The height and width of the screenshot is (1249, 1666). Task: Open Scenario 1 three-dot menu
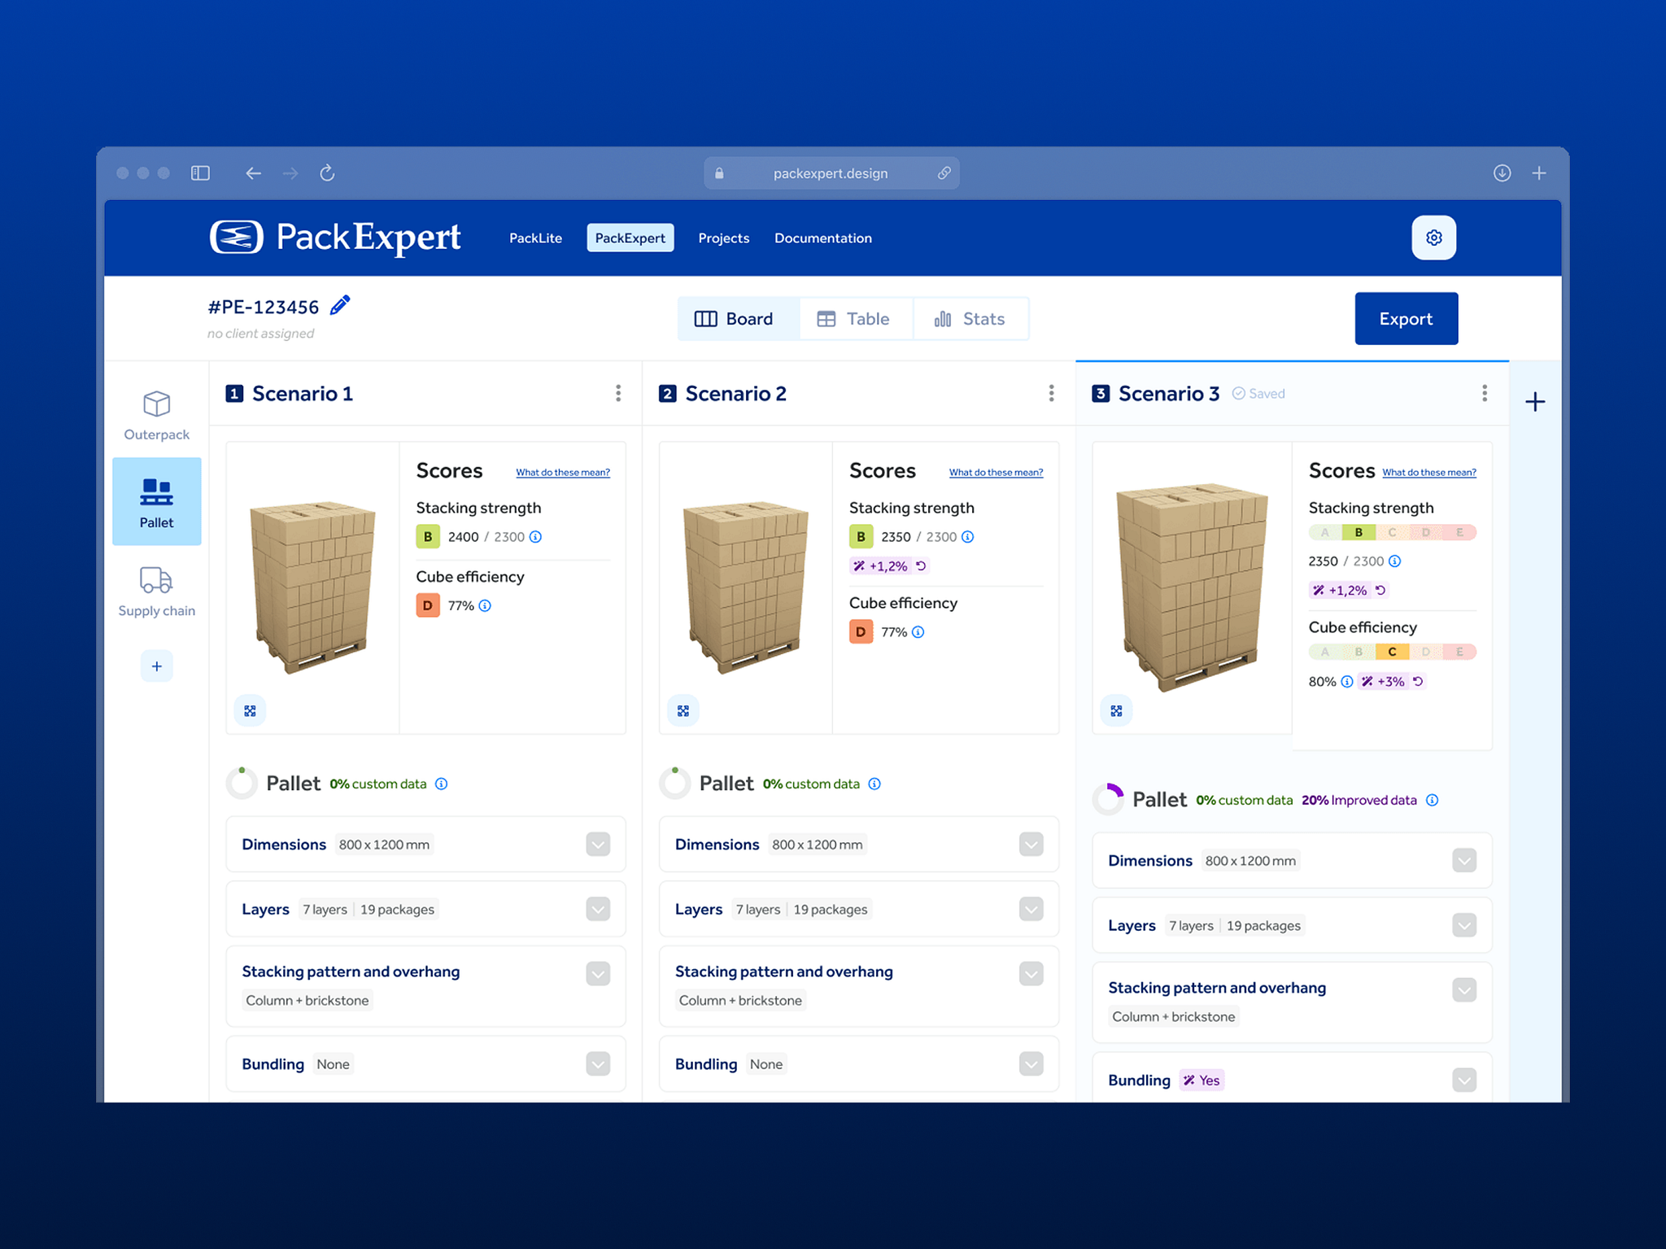coord(618,394)
